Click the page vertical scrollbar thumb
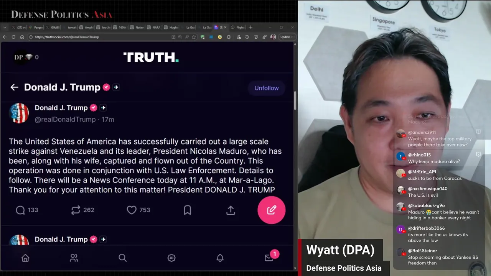491x276 pixels. click(x=295, y=100)
